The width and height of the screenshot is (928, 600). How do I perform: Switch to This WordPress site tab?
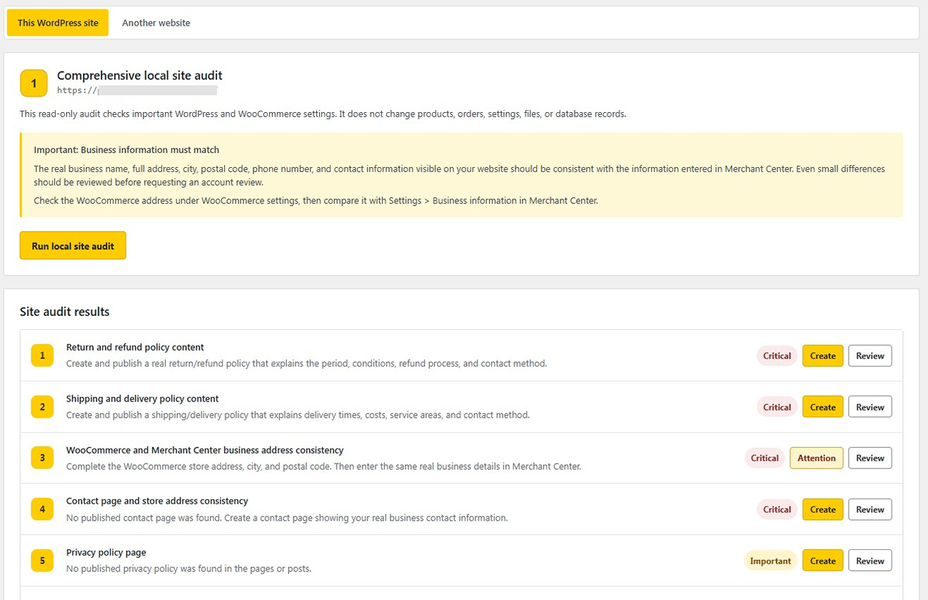tap(58, 23)
